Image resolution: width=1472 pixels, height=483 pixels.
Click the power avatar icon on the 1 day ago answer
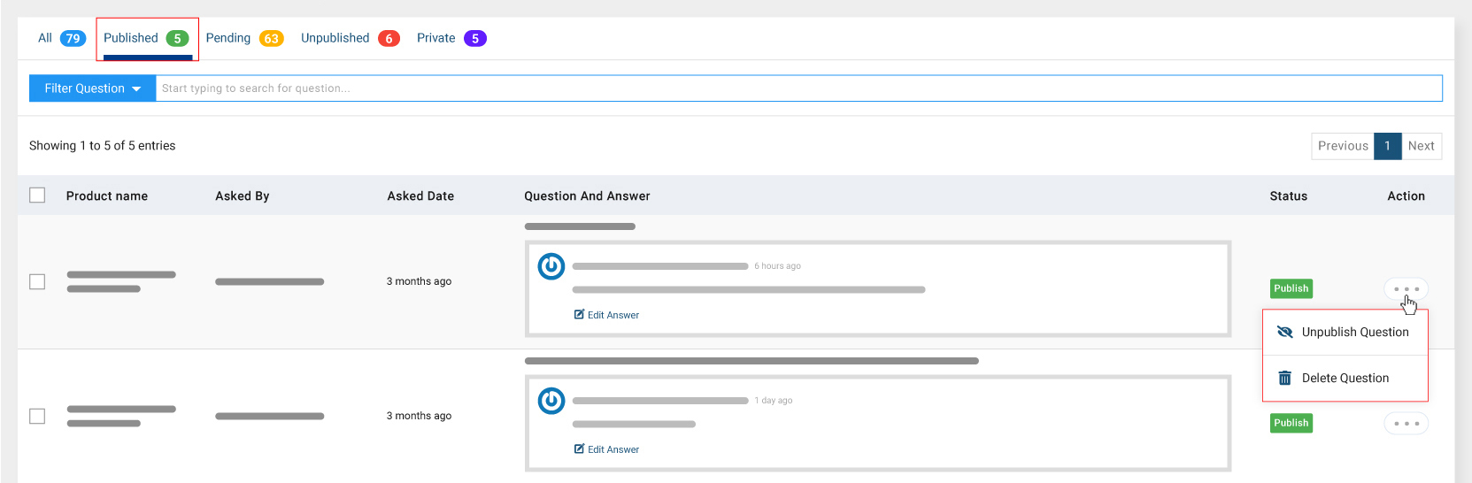[551, 401]
